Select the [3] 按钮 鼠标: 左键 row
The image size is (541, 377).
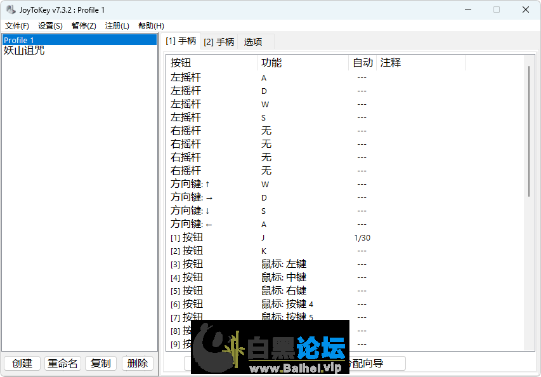(345, 264)
